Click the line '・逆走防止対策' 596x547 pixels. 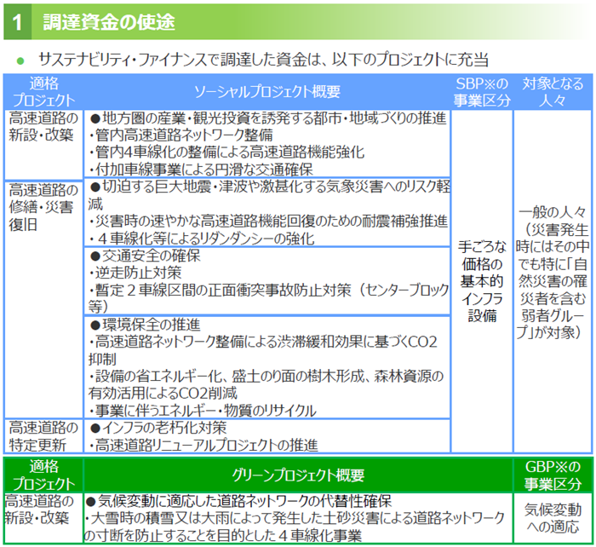pyautogui.click(x=135, y=273)
